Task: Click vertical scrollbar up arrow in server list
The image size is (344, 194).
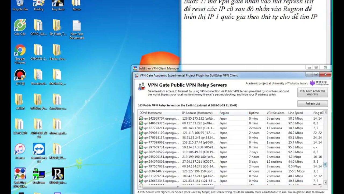Action: tap(325, 112)
